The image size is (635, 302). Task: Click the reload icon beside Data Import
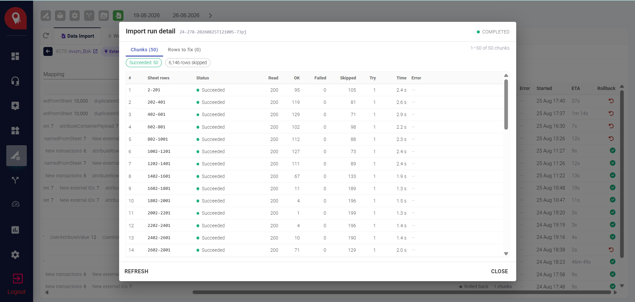pos(46,36)
